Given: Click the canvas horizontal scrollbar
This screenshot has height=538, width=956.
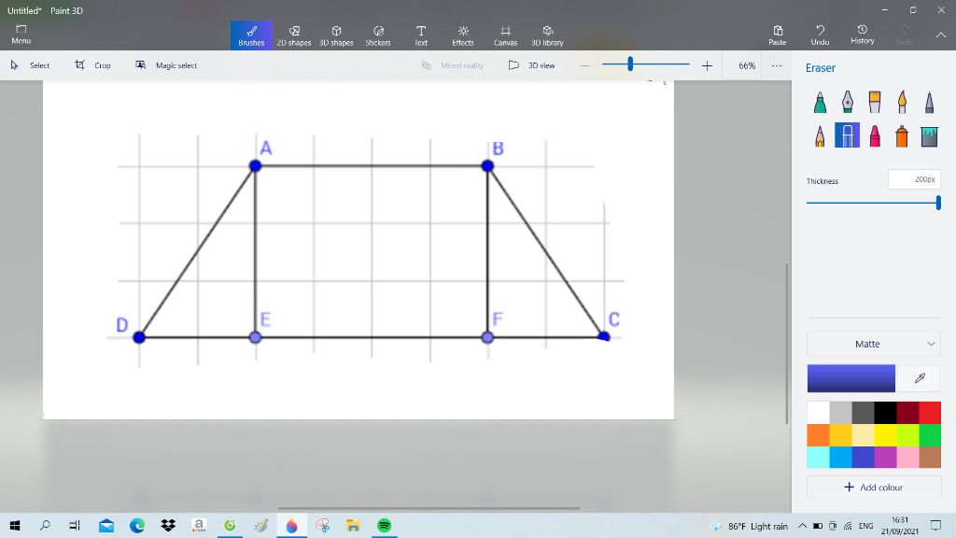Looking at the screenshot, I should (x=429, y=507).
